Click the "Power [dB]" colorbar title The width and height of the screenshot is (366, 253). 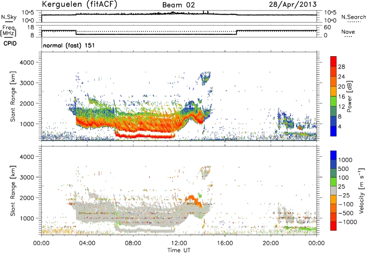point(350,96)
